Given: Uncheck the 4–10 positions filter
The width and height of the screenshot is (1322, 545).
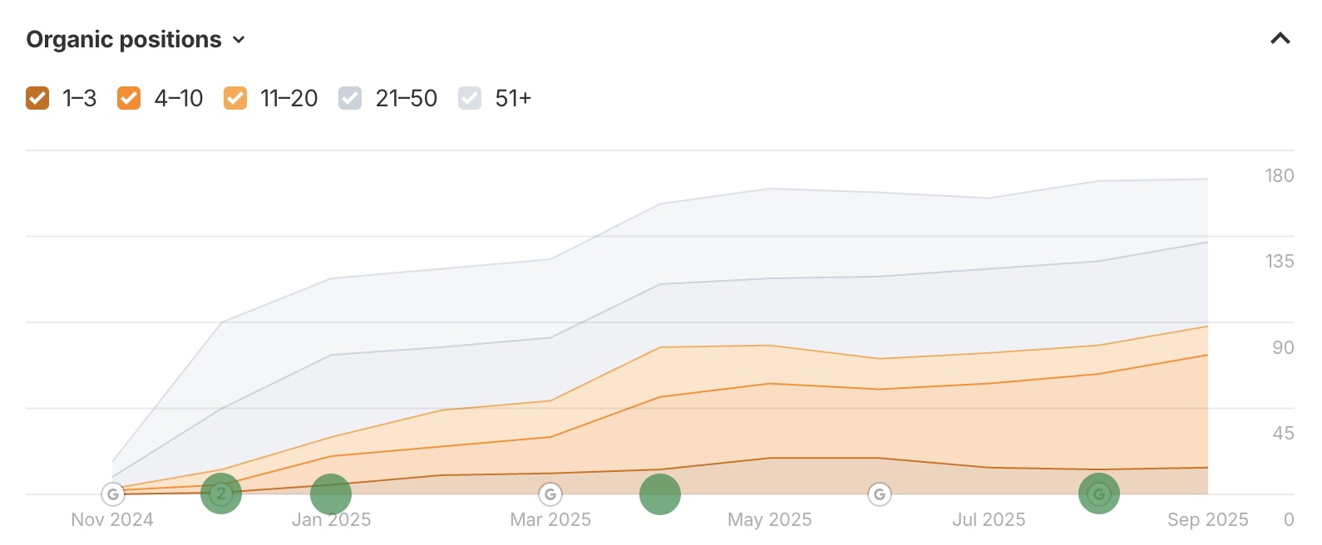Looking at the screenshot, I should pos(129,98).
